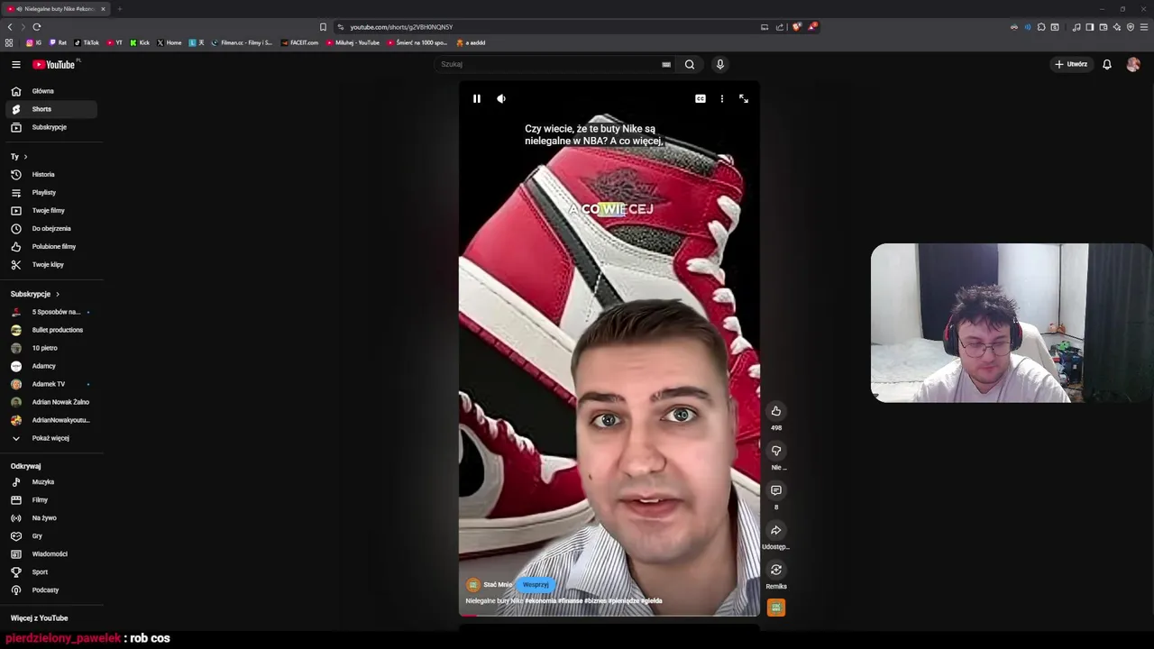1154x649 pixels.
Task: Expand the Subskrypcje section header
Action: [35, 294]
